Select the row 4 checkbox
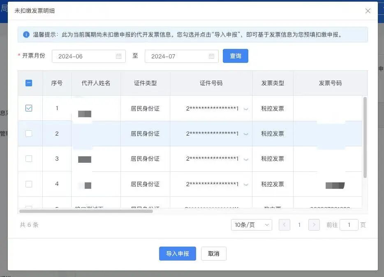Screen dimensions: 384x277 29,184
